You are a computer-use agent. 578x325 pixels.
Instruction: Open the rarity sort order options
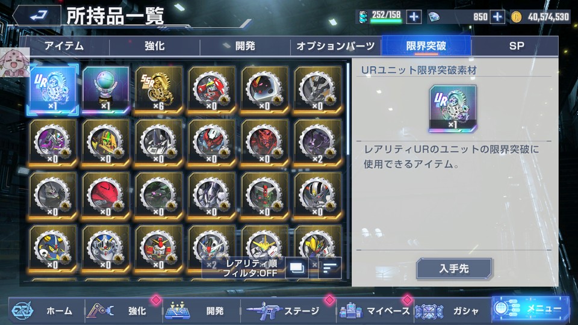coord(251,268)
